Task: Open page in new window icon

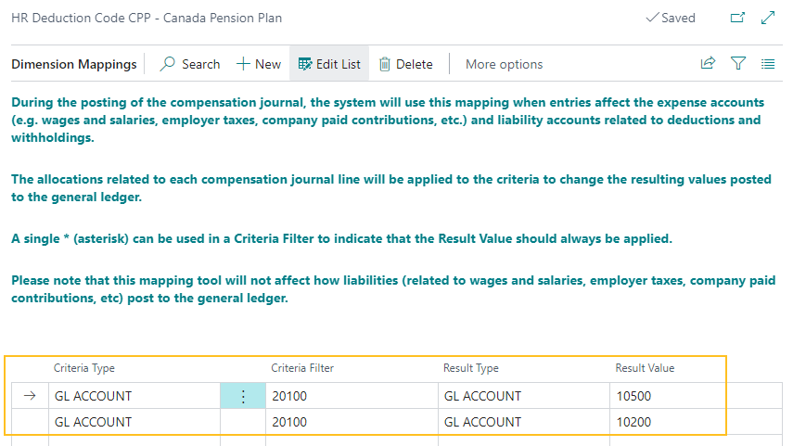Action: tap(737, 18)
